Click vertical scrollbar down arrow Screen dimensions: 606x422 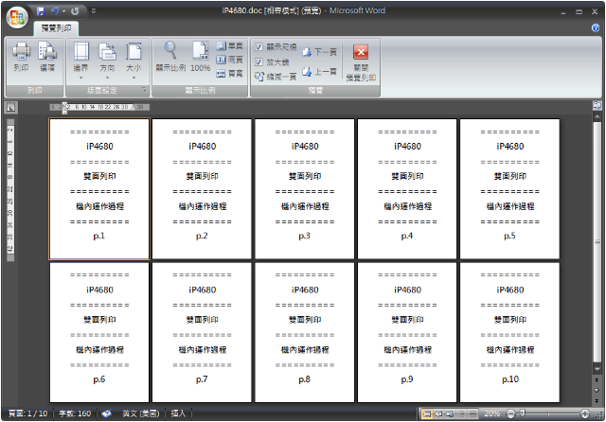[597, 370]
